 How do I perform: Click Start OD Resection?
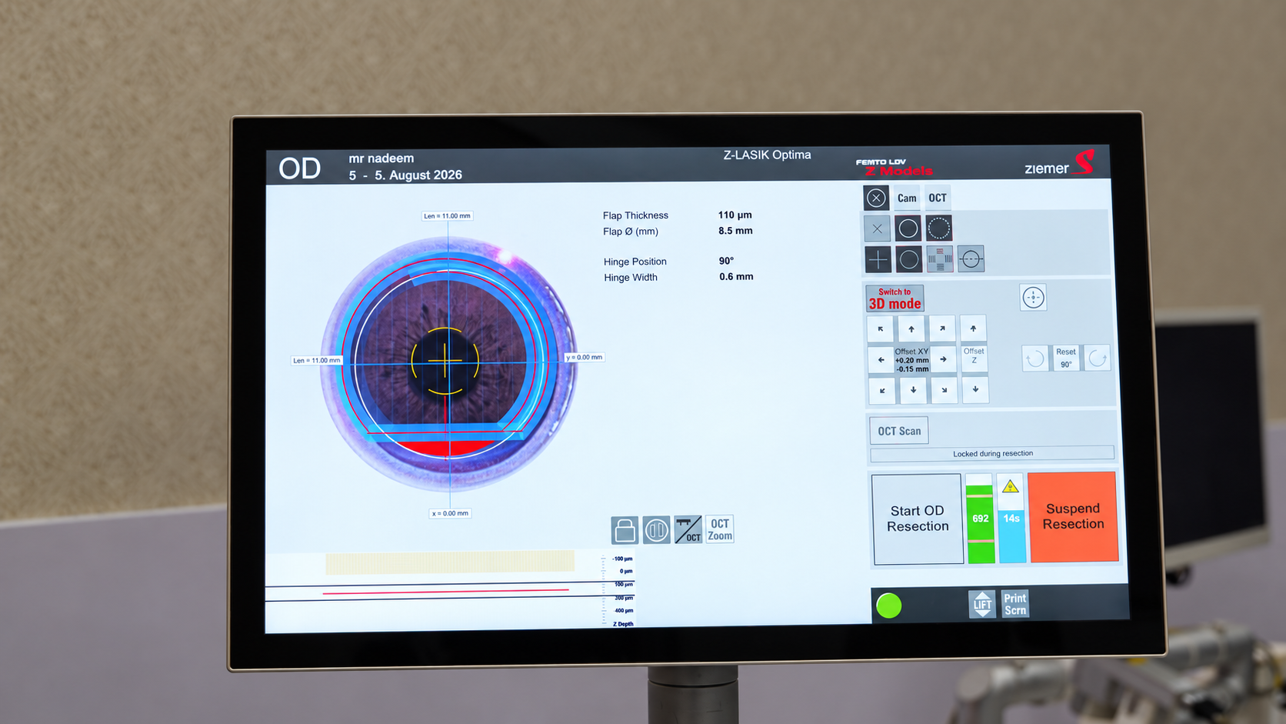(x=917, y=519)
